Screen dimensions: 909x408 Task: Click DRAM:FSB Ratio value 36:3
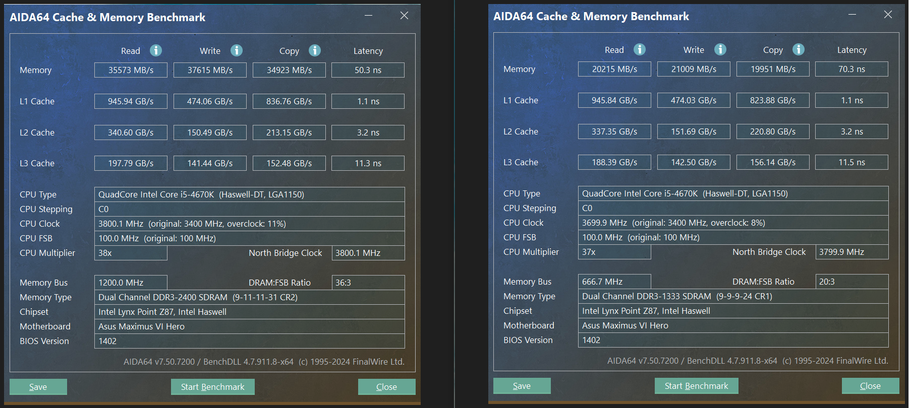click(x=368, y=283)
